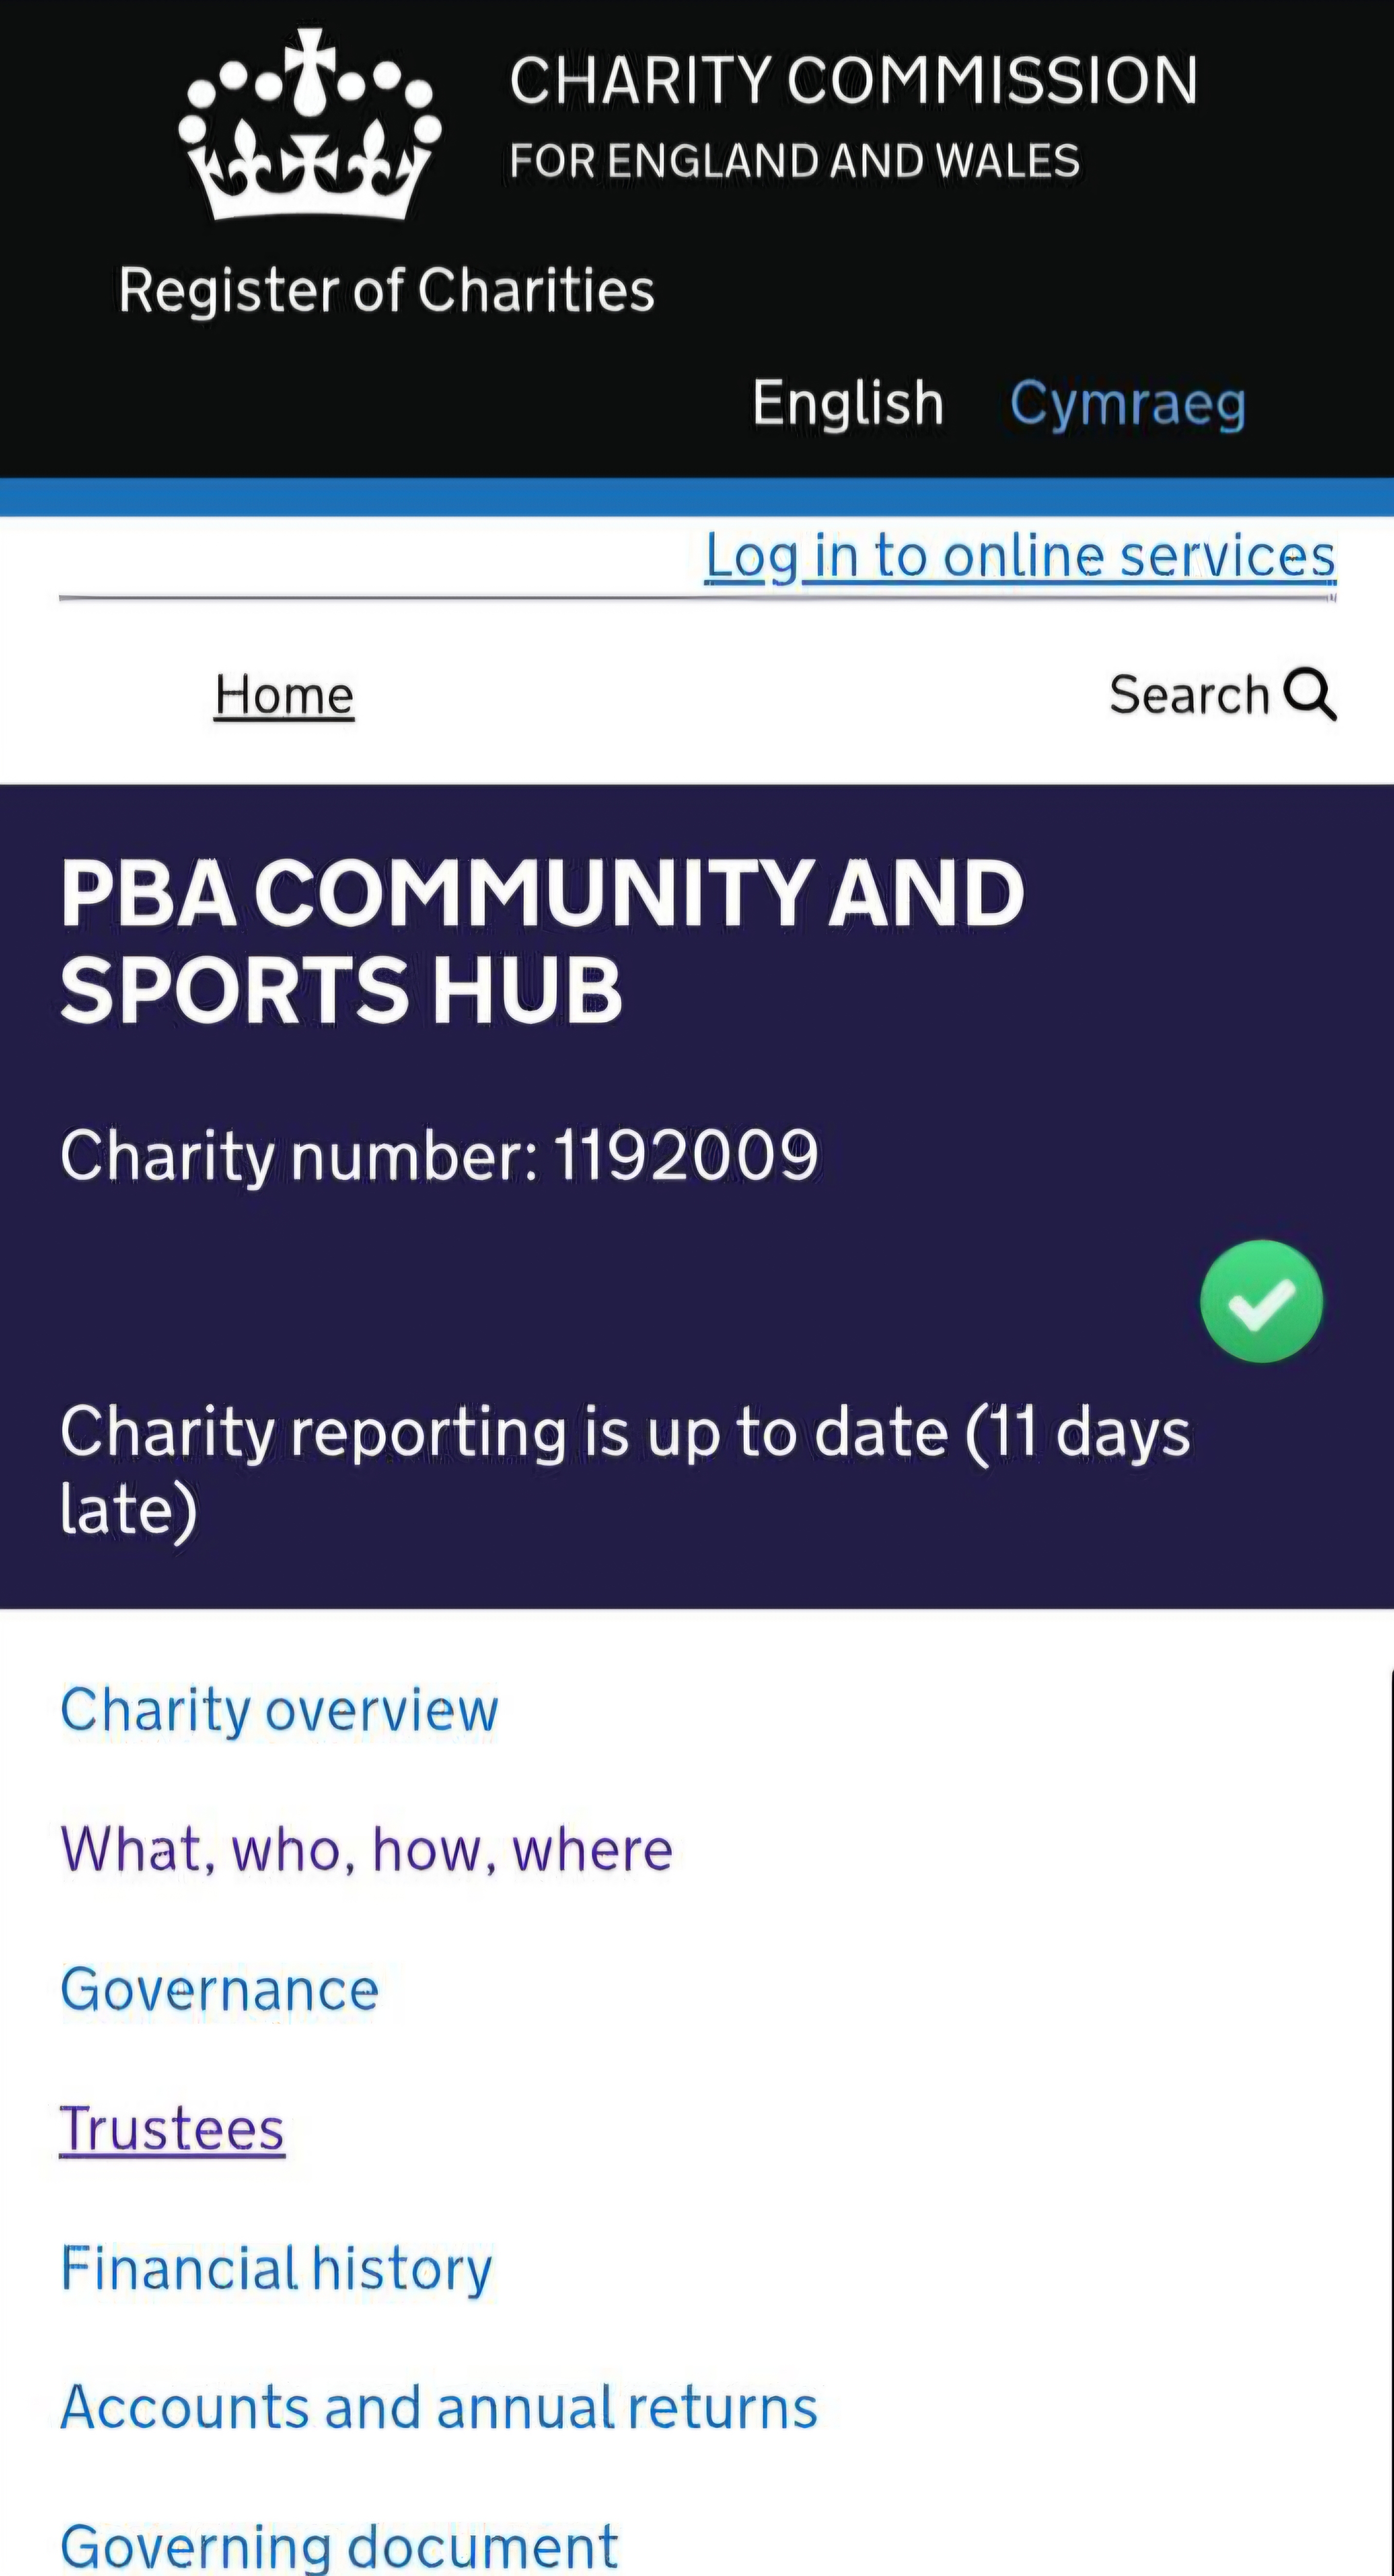Select the English language option
The width and height of the screenshot is (1394, 2576).
coord(848,403)
